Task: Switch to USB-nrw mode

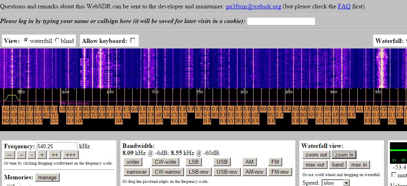Action: [227, 172]
